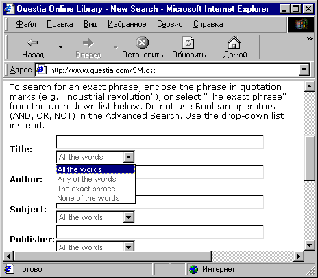Select "The exact phrase" option

pos(95,189)
